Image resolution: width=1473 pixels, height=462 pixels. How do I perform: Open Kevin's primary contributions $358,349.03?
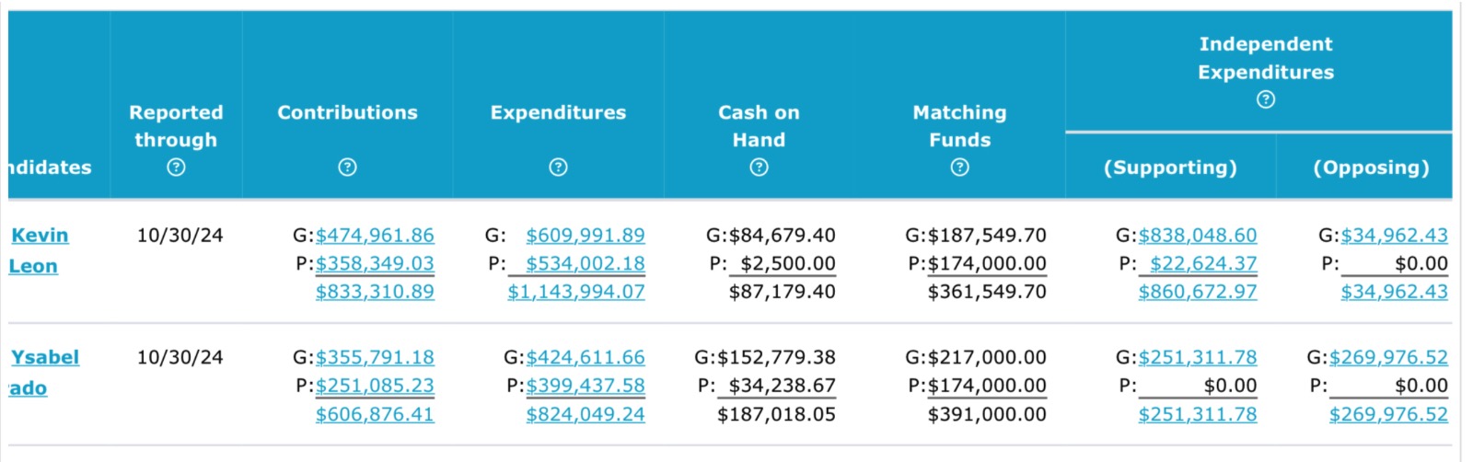(375, 264)
